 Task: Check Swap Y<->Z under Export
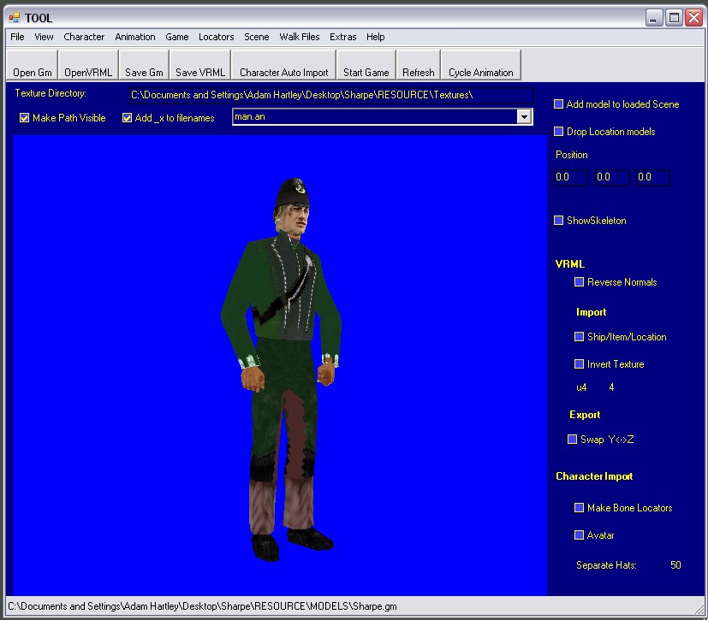click(572, 440)
